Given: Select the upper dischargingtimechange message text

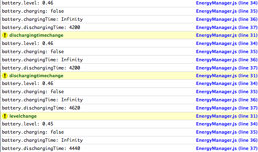Looking at the screenshot, I should [36, 35].
